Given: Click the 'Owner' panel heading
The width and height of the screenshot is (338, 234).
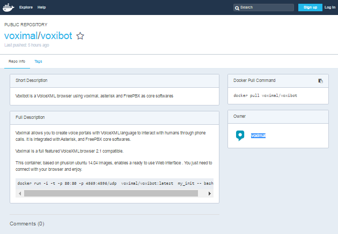Looking at the screenshot, I should point(239,116).
